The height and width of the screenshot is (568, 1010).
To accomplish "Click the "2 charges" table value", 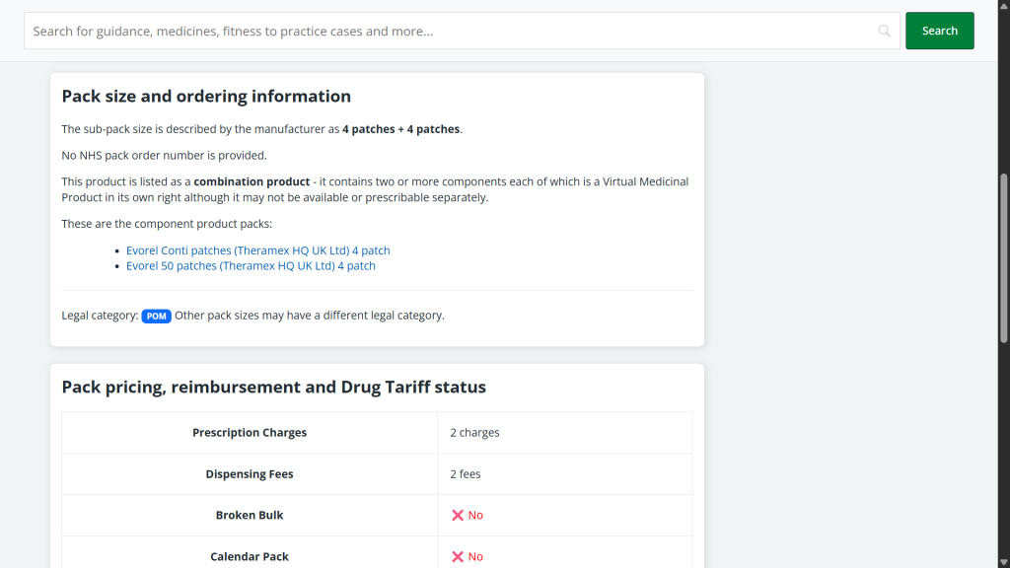I will click(x=474, y=433).
